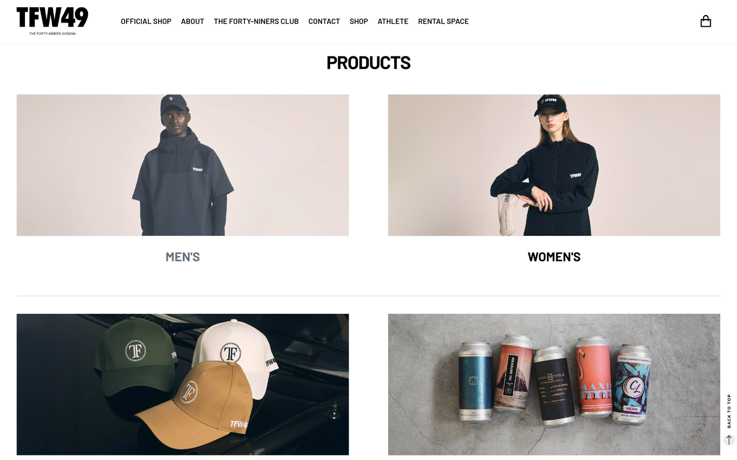The height and width of the screenshot is (460, 737).
Task: Click THE FORTY-NINERS WISDOM tagline under logo
Action: coord(52,34)
